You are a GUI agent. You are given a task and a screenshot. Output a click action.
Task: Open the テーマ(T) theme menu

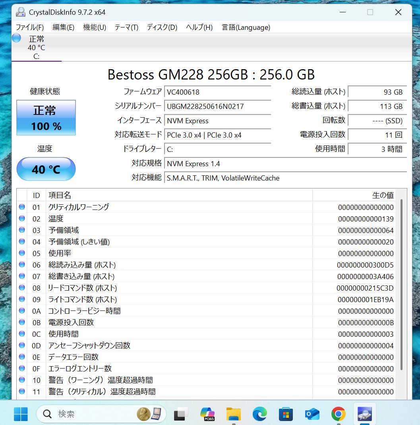126,27
